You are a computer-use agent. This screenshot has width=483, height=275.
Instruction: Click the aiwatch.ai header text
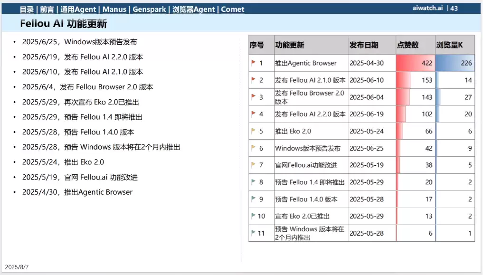pos(427,9)
